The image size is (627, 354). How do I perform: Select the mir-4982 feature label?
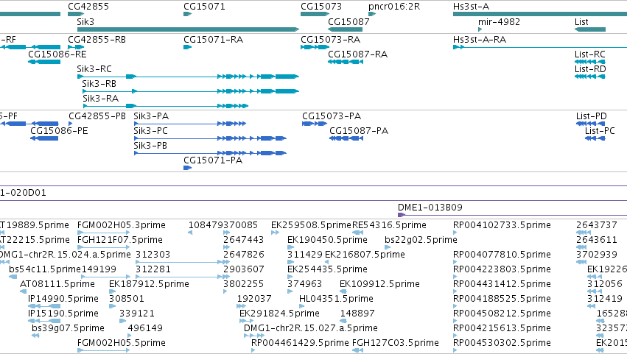tap(499, 21)
